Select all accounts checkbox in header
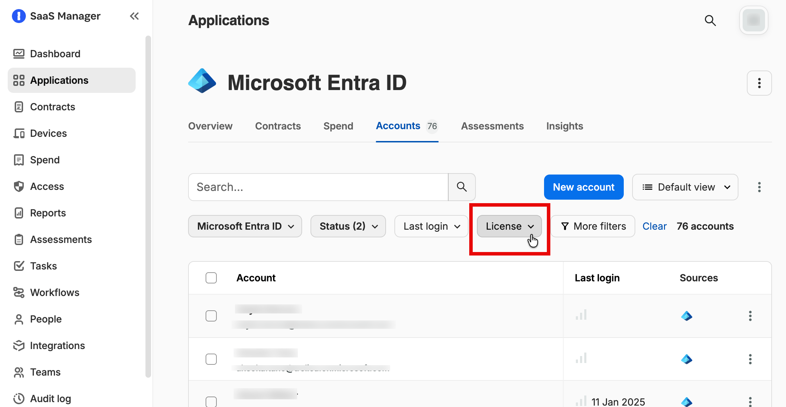This screenshot has height=407, width=786. (211, 278)
